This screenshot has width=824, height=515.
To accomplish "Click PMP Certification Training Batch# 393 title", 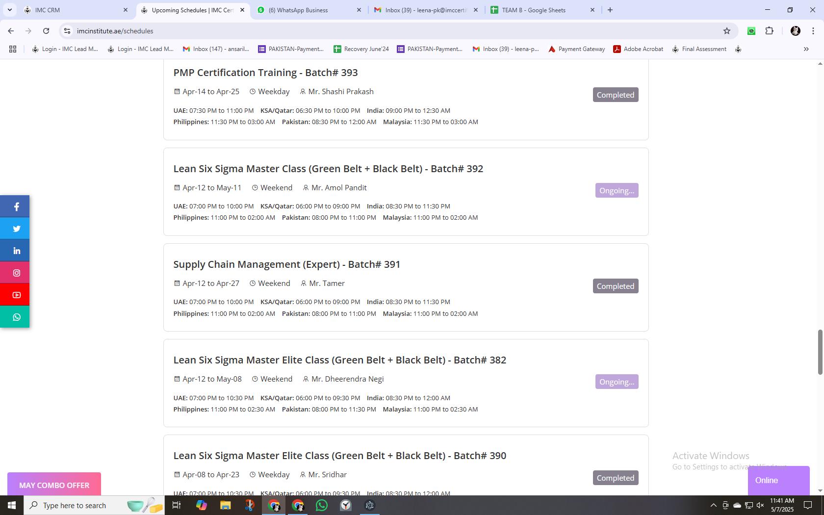I will [x=265, y=73].
